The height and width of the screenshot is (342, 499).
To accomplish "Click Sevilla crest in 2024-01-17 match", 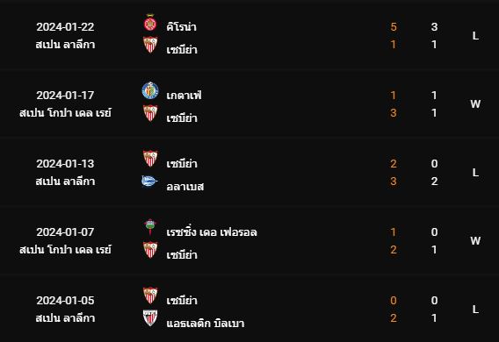I will click(x=150, y=113).
